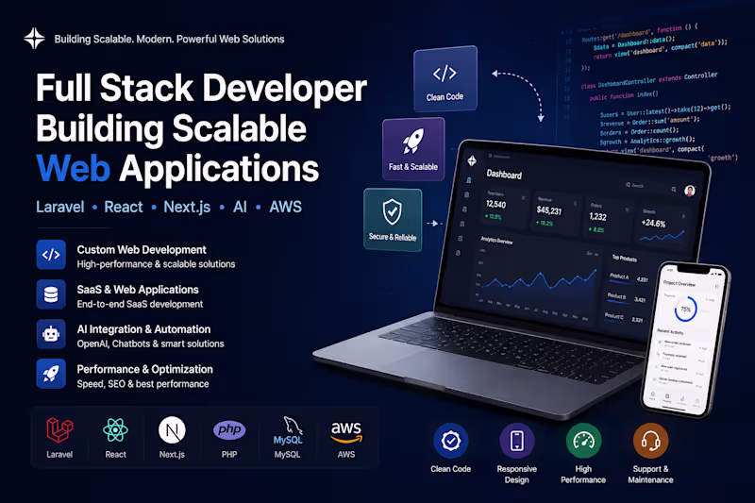Click the Next.js logo
The image size is (755, 503).
172,429
